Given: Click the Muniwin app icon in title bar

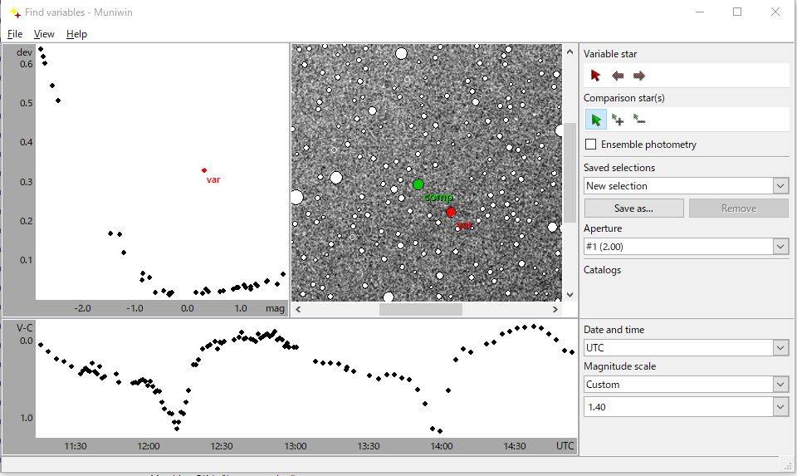Looking at the screenshot, I should coord(15,12).
